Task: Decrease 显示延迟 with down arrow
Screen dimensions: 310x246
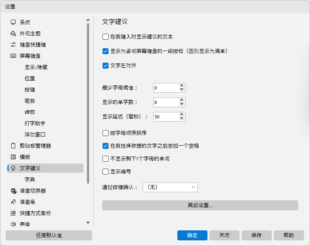Action: coord(182,118)
